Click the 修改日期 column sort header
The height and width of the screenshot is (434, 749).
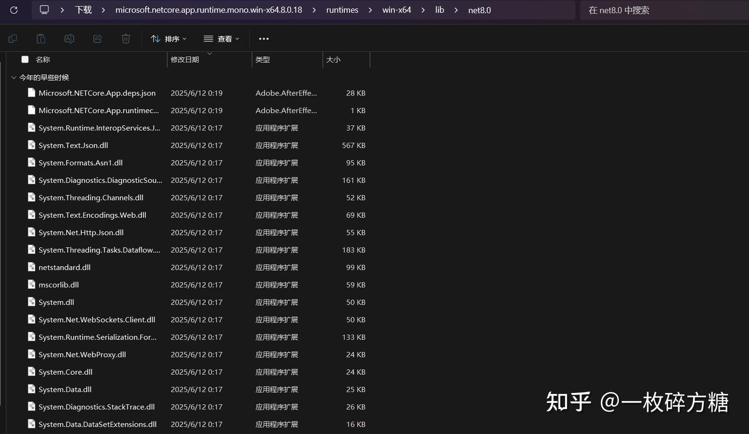[185, 59]
